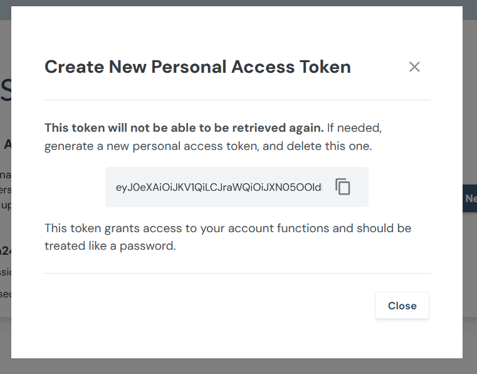This screenshot has height=374, width=477.
Task: Click the gray token box left padding
Action: 110,187
